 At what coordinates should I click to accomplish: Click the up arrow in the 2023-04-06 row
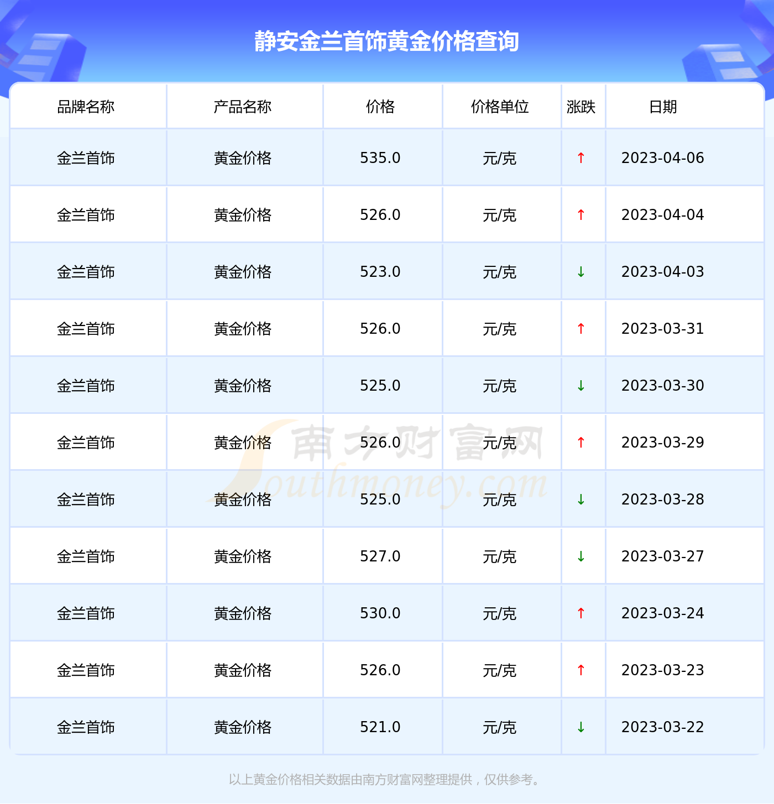click(581, 158)
